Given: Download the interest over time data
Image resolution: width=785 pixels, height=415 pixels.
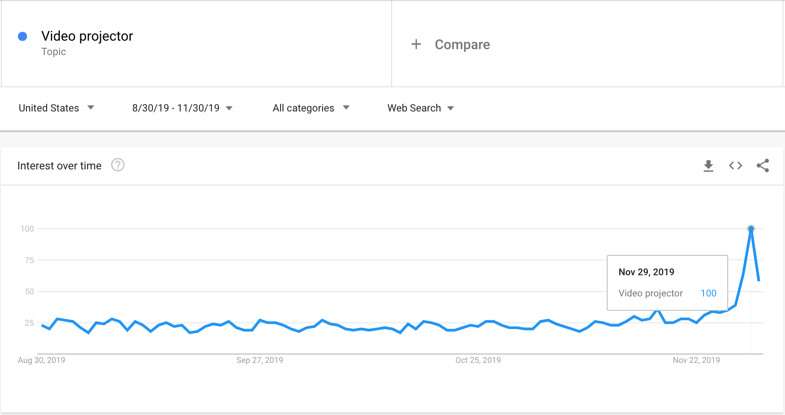Looking at the screenshot, I should pyautogui.click(x=708, y=166).
